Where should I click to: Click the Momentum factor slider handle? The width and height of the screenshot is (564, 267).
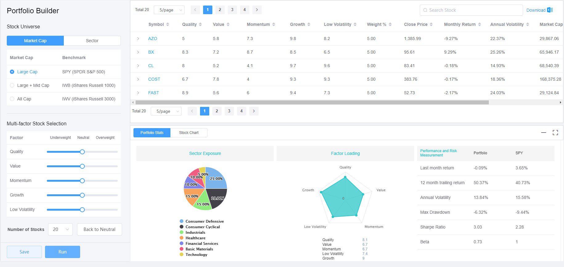click(82, 181)
